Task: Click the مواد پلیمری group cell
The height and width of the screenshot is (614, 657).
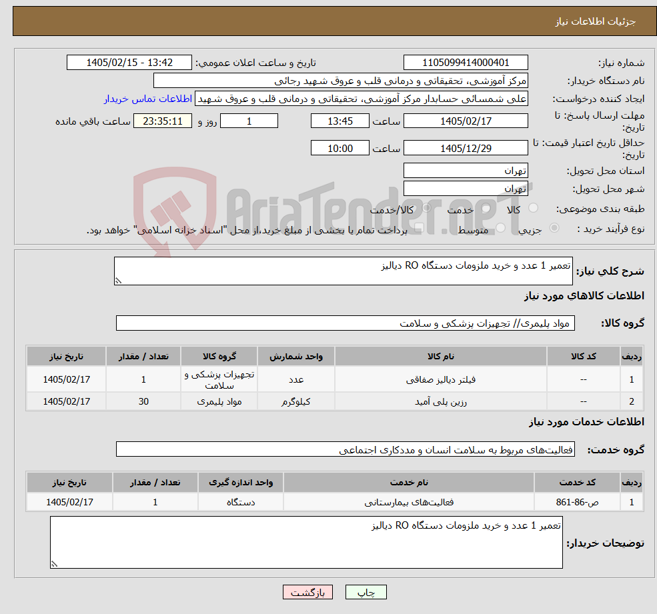Action: tap(219, 401)
